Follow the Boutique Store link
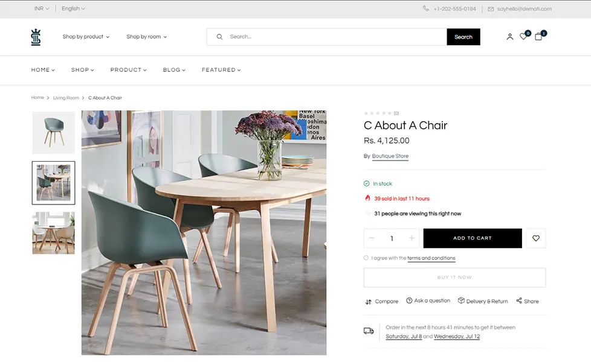 point(390,156)
